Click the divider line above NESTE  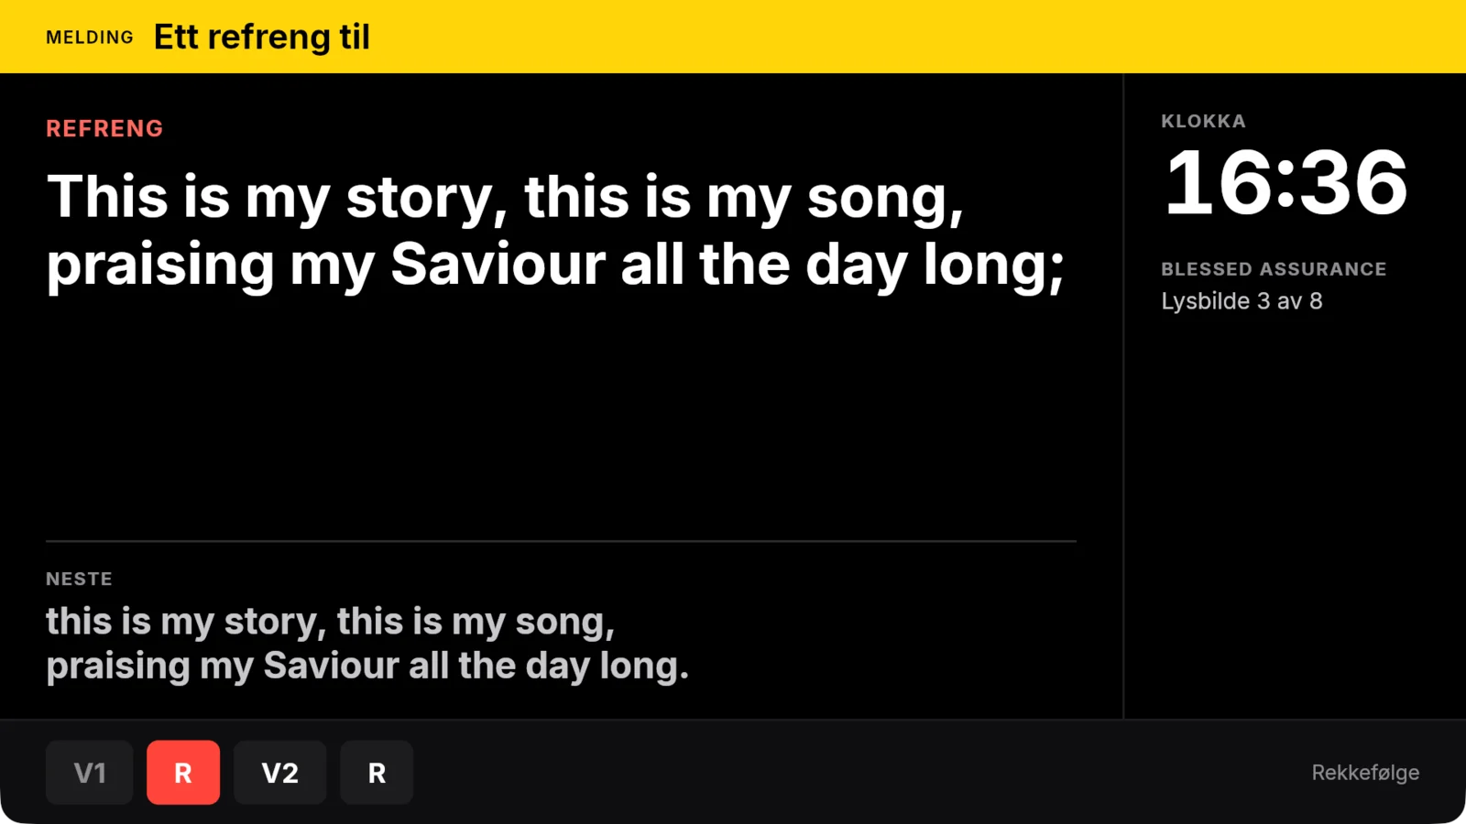click(x=561, y=541)
